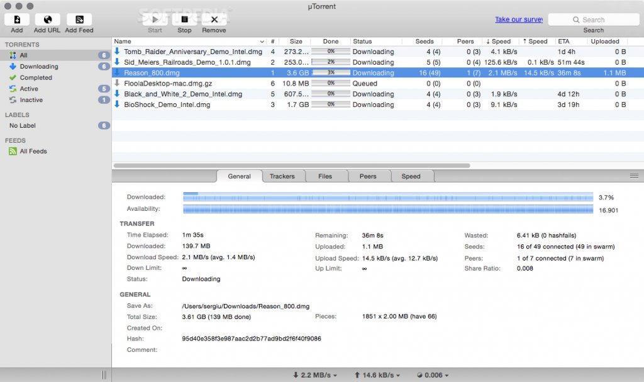Click download arrow icon for Tomb_Raider_Anniversary row

(117, 51)
